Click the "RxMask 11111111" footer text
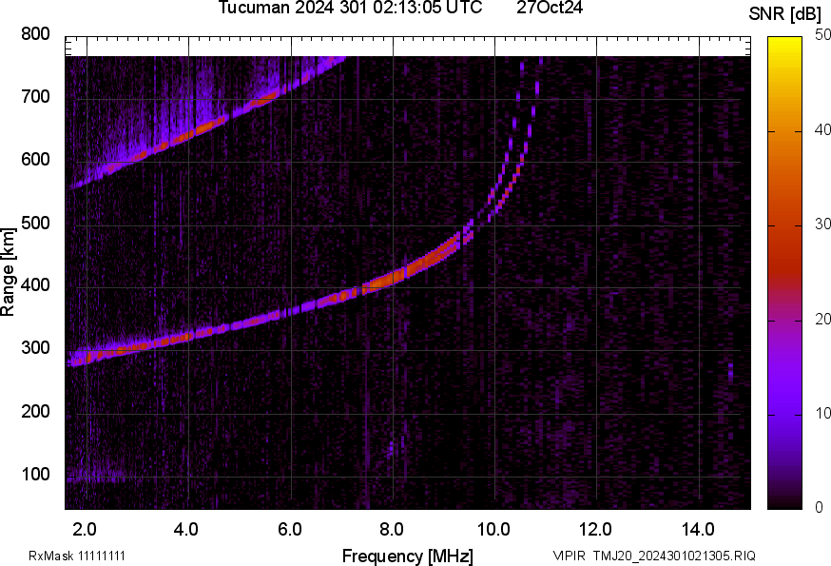Image resolution: width=831 pixels, height=566 pixels. pos(77,556)
